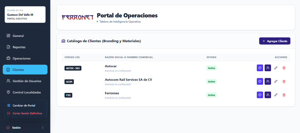Click the ACCIONES column header

coord(281,57)
